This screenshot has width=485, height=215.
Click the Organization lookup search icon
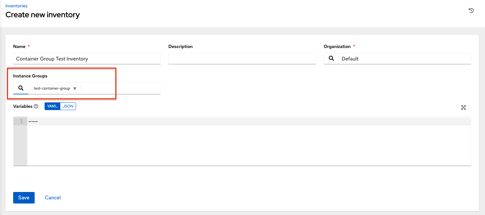pyautogui.click(x=331, y=59)
